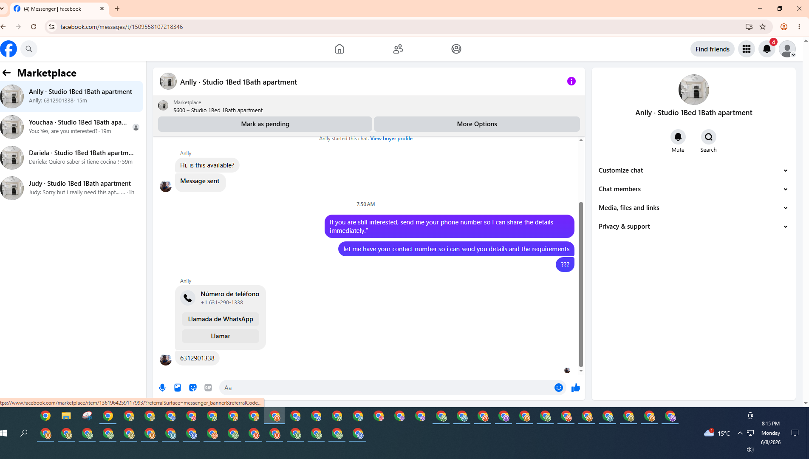Screen dimensions: 809x459
Task: Open the notifications bell with badge 4
Action: click(767, 49)
